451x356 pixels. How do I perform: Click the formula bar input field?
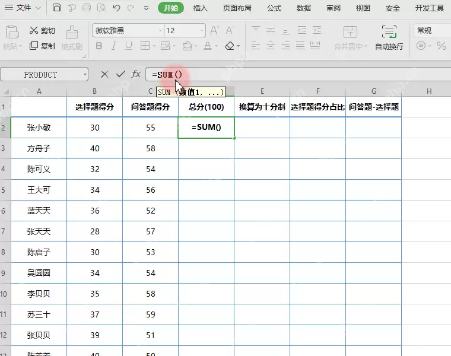tap(298, 75)
